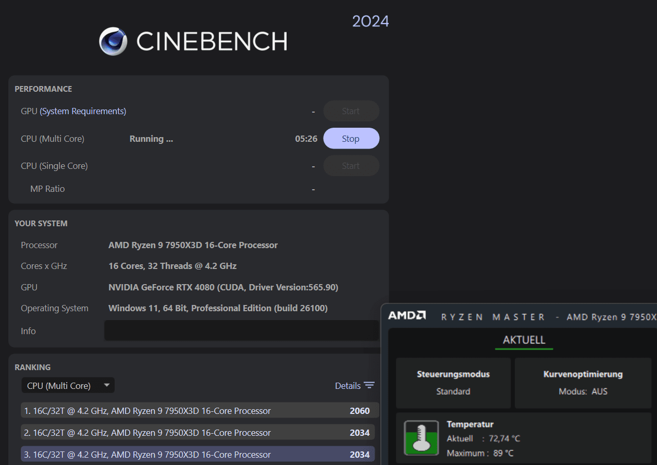
Task: Click the Details filter lines icon
Action: tap(369, 385)
